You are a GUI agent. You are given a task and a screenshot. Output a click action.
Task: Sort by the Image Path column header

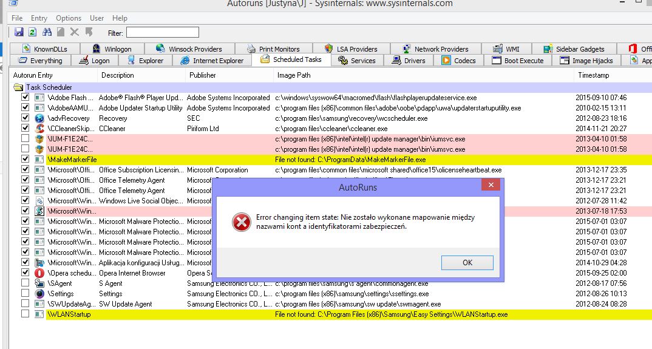(423, 75)
